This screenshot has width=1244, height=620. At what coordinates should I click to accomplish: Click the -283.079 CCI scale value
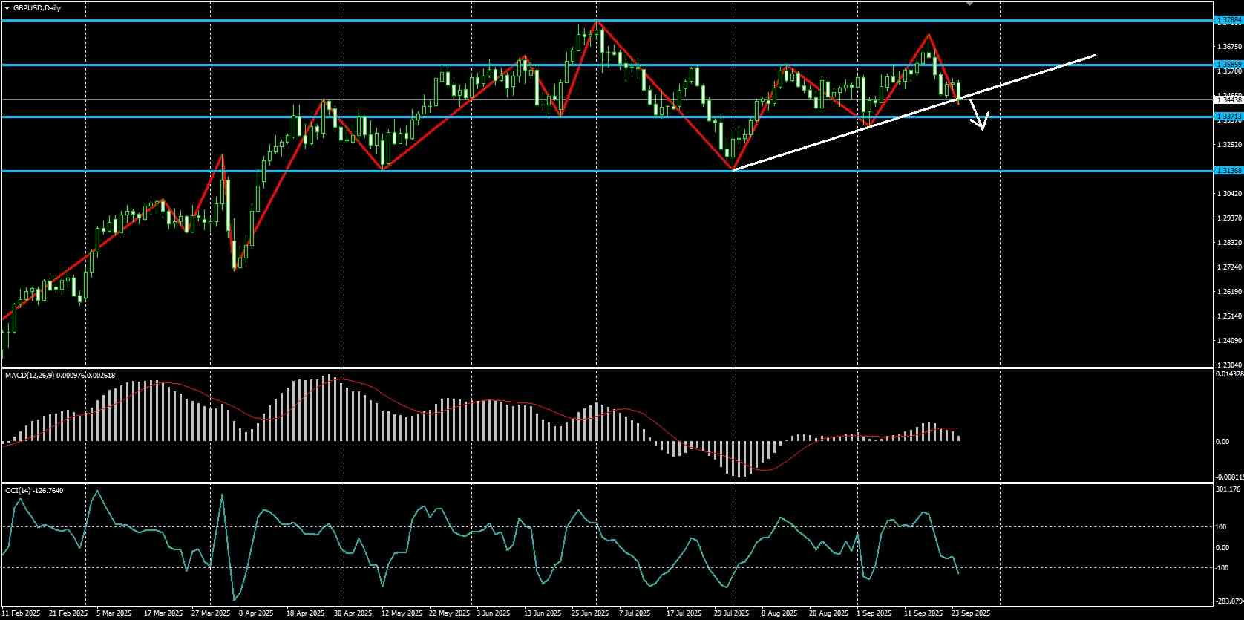pos(1229,601)
